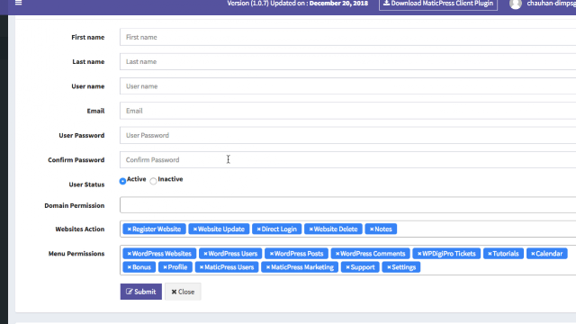The image size is (576, 324).
Task: Select the Inactive user status
Action: pos(153,181)
